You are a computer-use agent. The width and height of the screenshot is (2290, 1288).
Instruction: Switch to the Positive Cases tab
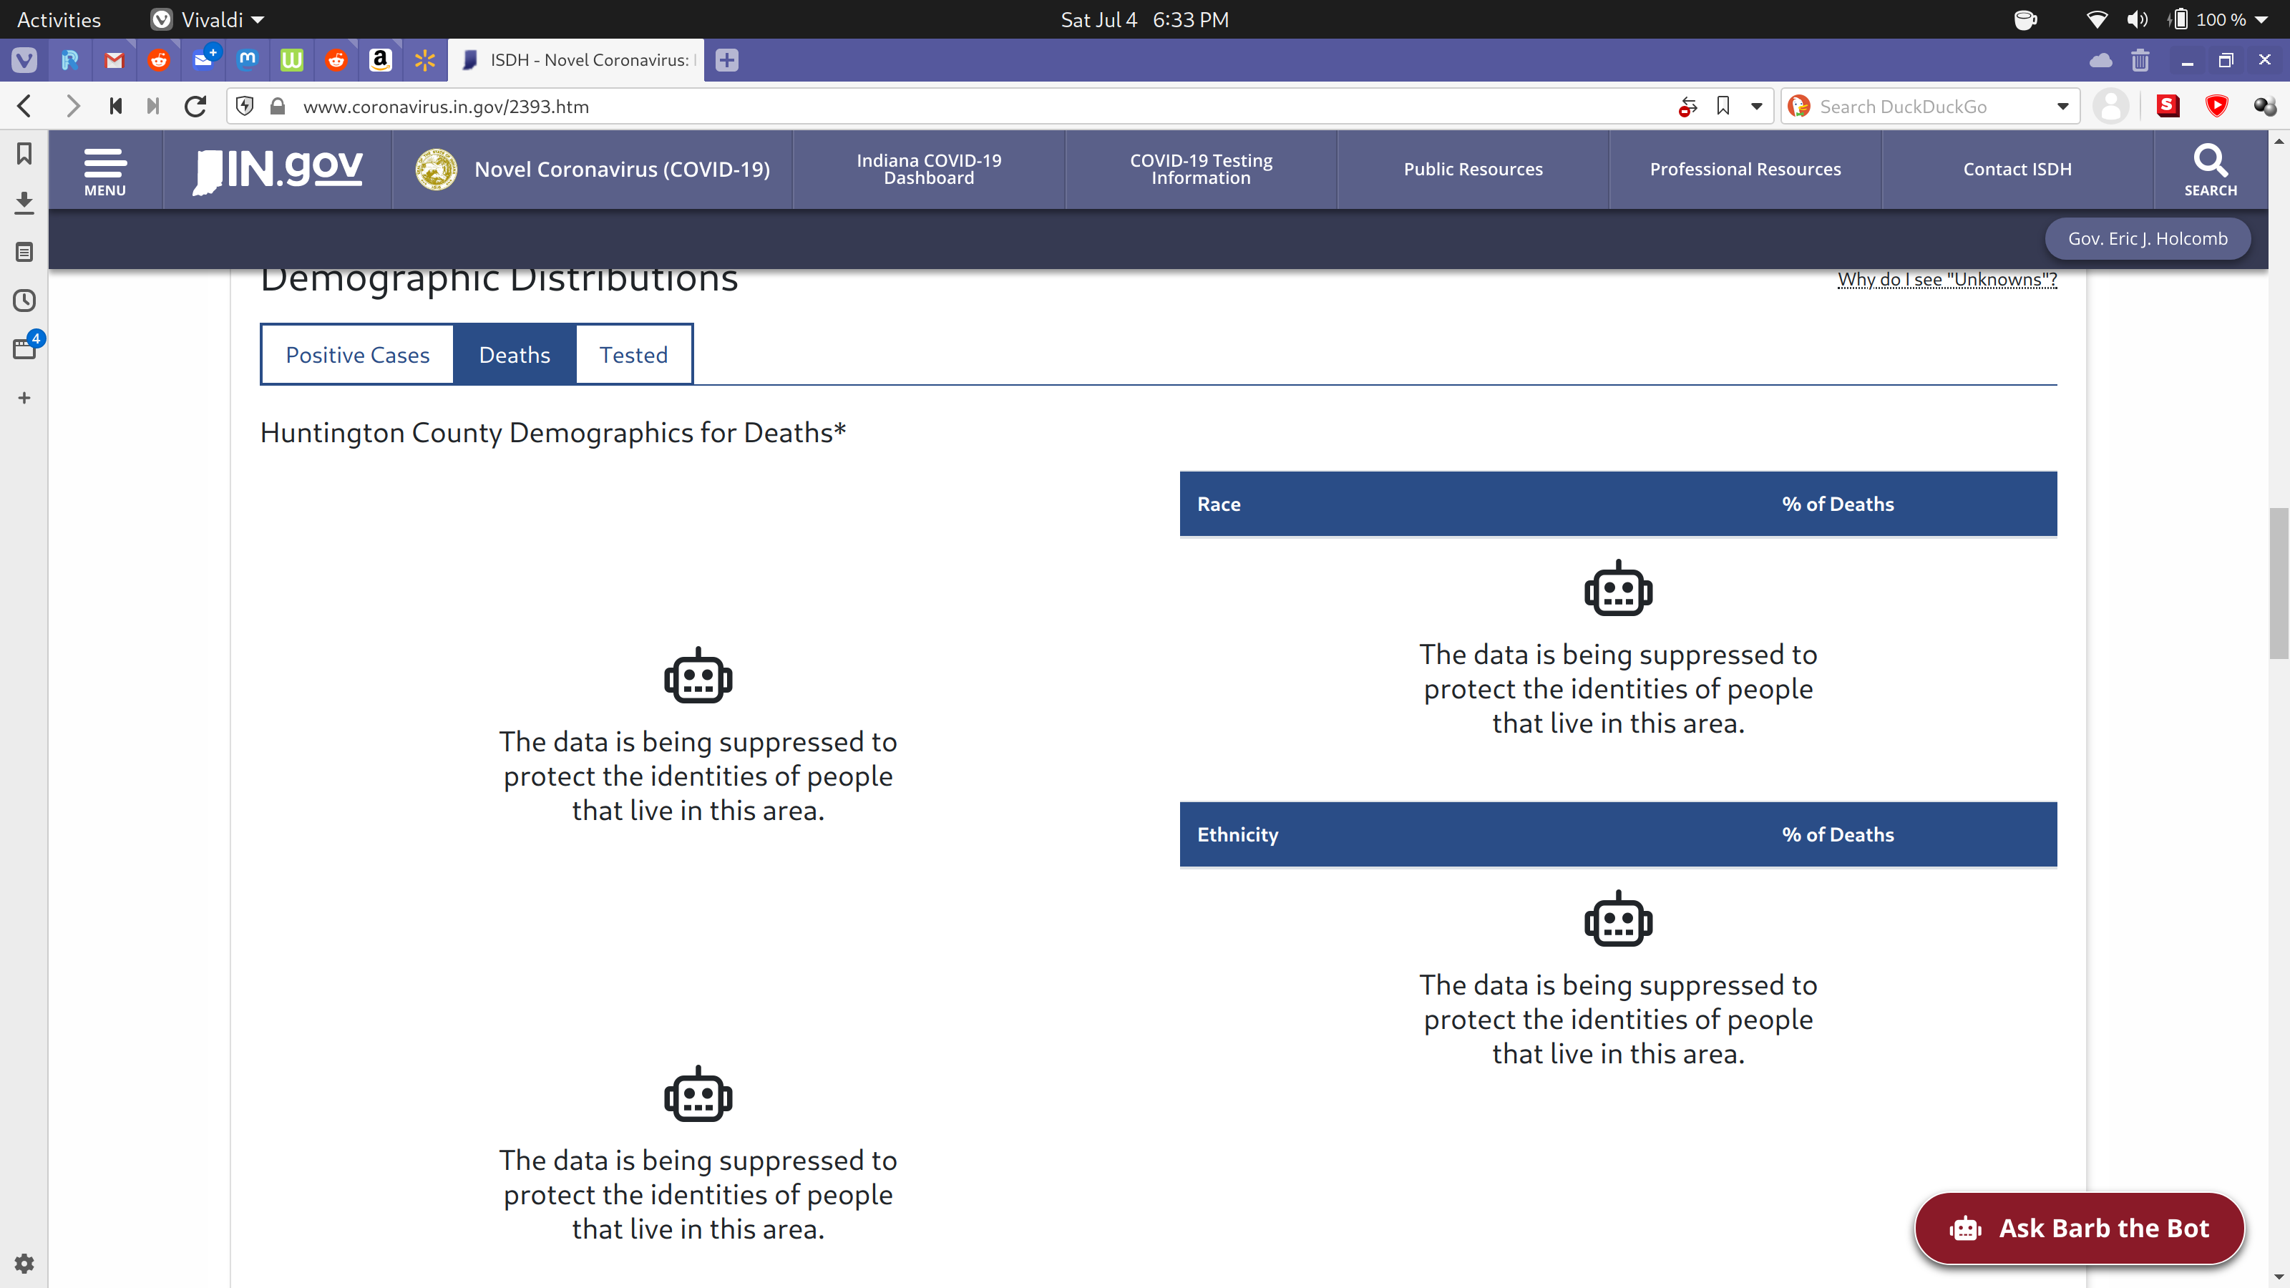[357, 355]
